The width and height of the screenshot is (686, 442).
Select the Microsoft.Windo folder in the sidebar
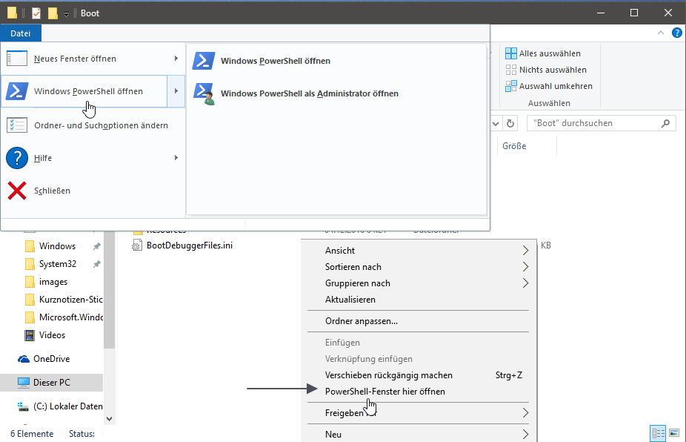coord(64,317)
